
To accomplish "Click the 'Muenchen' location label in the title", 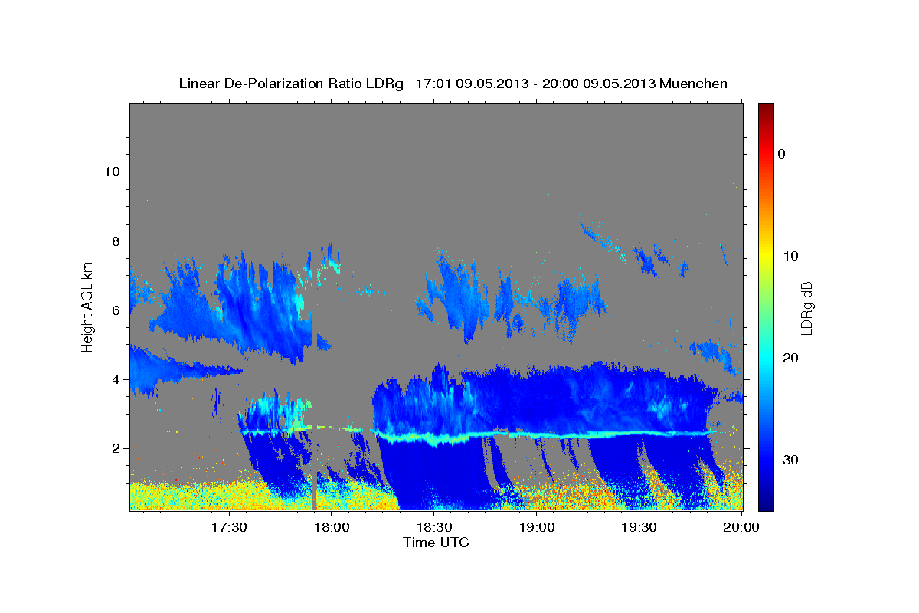I will pyautogui.click(x=695, y=84).
